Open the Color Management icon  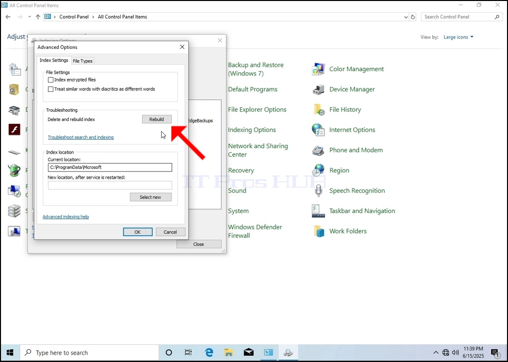click(x=318, y=69)
